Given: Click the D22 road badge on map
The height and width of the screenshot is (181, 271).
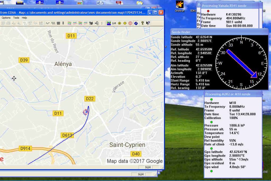Looking at the screenshot, I should pos(90,99).
